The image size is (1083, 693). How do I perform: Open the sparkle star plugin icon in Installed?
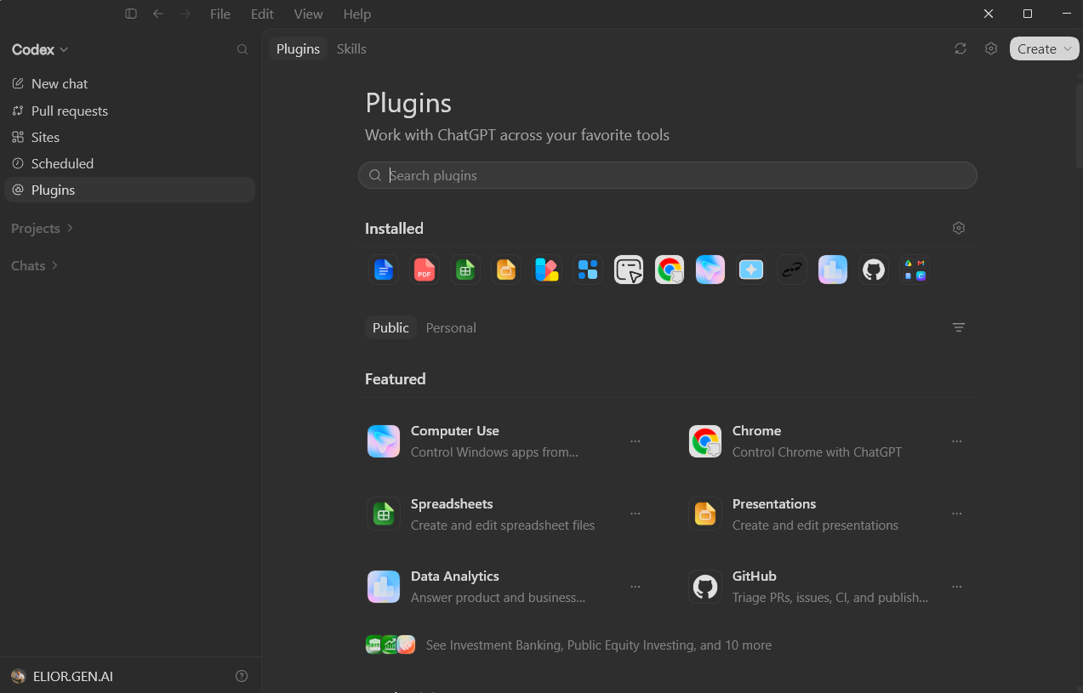[x=751, y=270]
